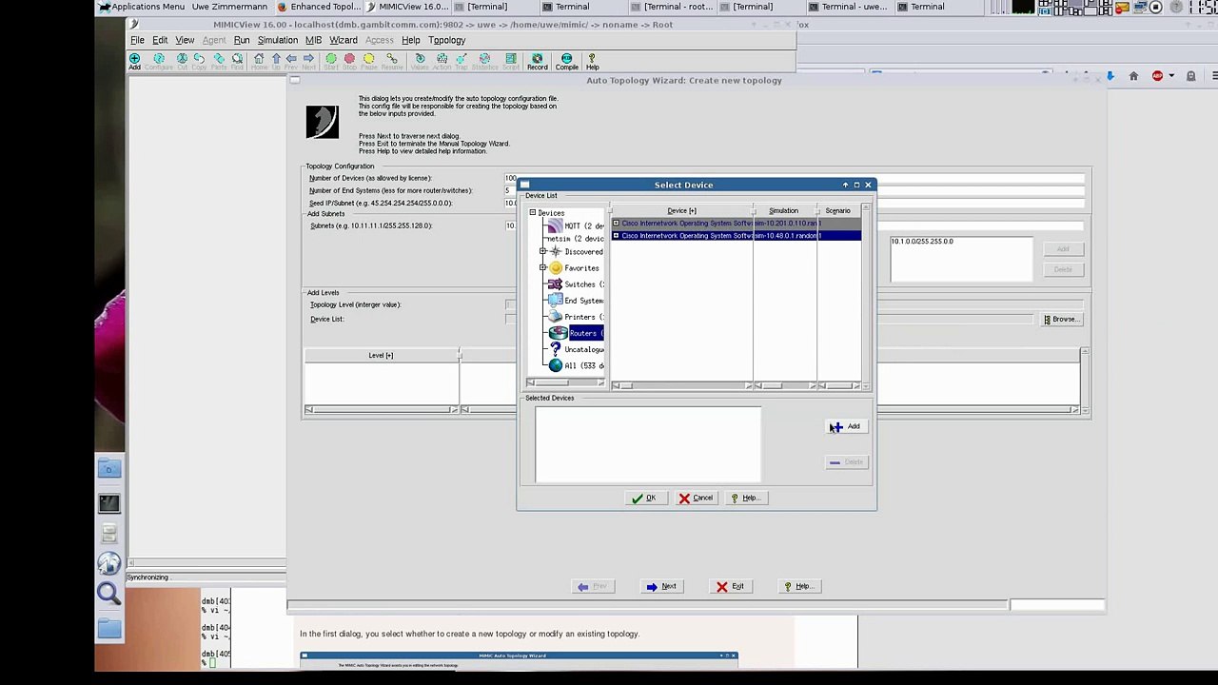Open the Wizard menu
1218x685 pixels.
pos(344,40)
